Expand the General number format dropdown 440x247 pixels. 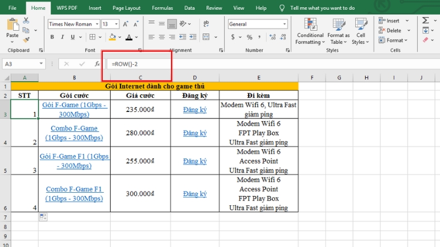[x=284, y=24]
